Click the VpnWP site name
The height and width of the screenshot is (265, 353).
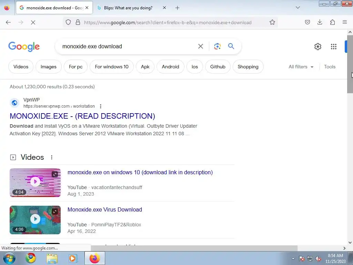pos(31,100)
